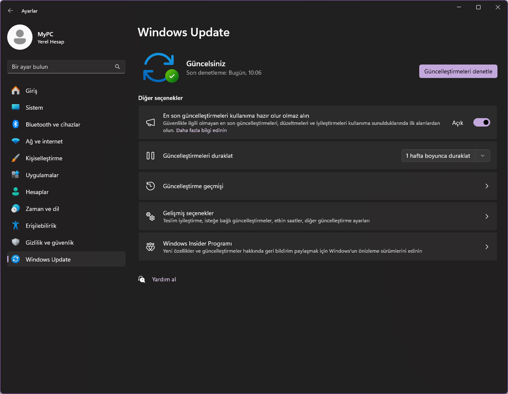
Task: Click the Diğer seçenekler section heading
Action: [161, 98]
